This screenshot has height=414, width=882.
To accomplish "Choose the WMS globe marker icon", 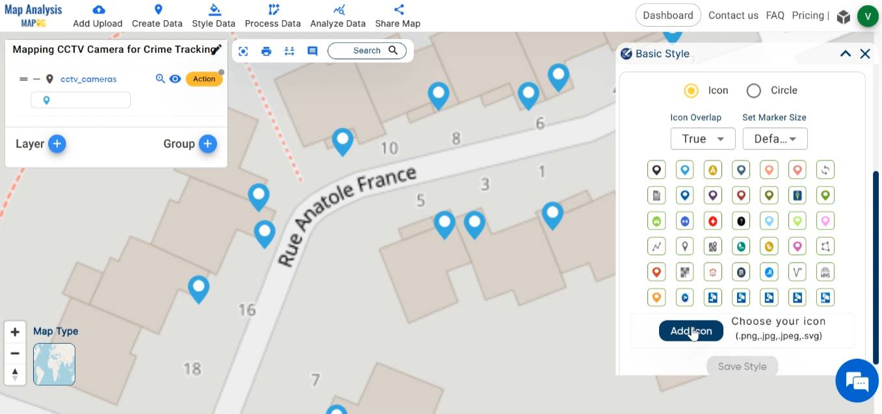I will coord(825,272).
